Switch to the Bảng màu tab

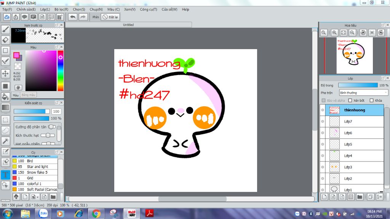click(28, 95)
